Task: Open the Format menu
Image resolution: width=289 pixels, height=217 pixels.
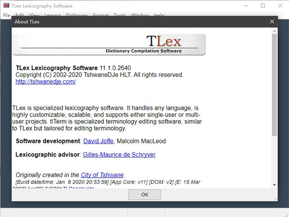Action: (x=101, y=15)
